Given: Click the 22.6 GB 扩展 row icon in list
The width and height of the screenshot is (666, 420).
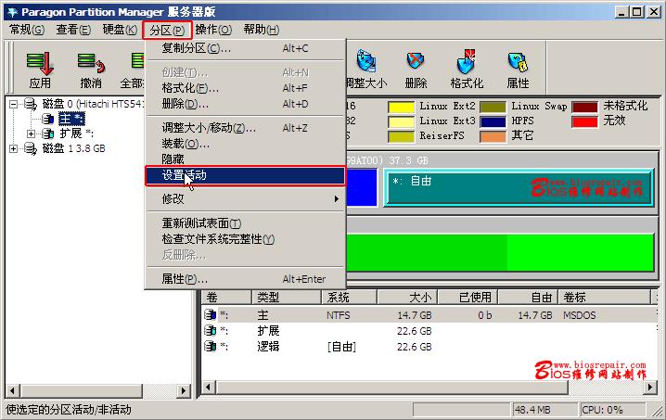Looking at the screenshot, I should click(211, 330).
